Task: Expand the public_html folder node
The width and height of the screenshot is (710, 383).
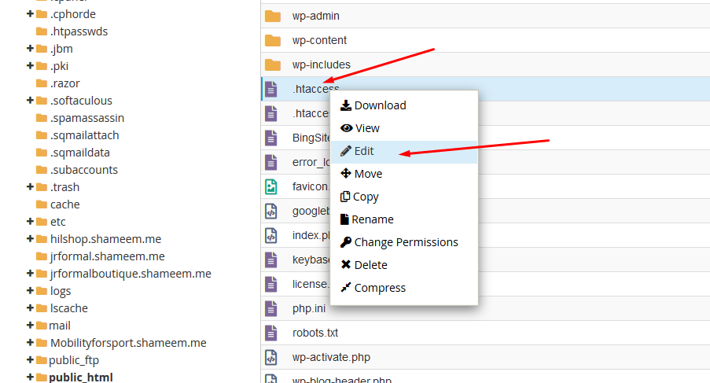Action: (30, 377)
